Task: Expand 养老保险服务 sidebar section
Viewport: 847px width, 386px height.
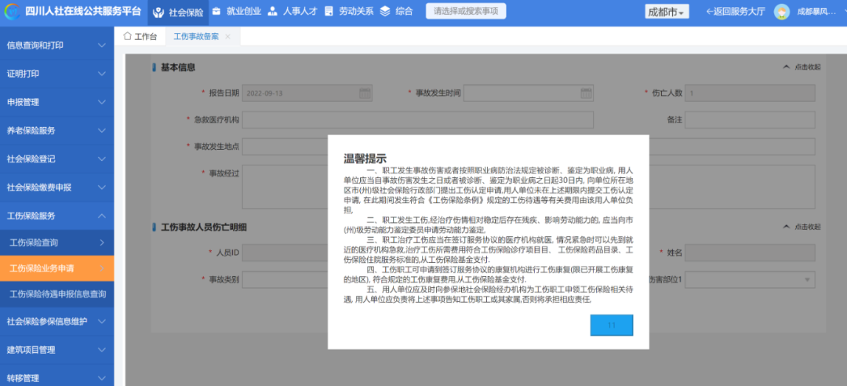Action: pos(56,130)
